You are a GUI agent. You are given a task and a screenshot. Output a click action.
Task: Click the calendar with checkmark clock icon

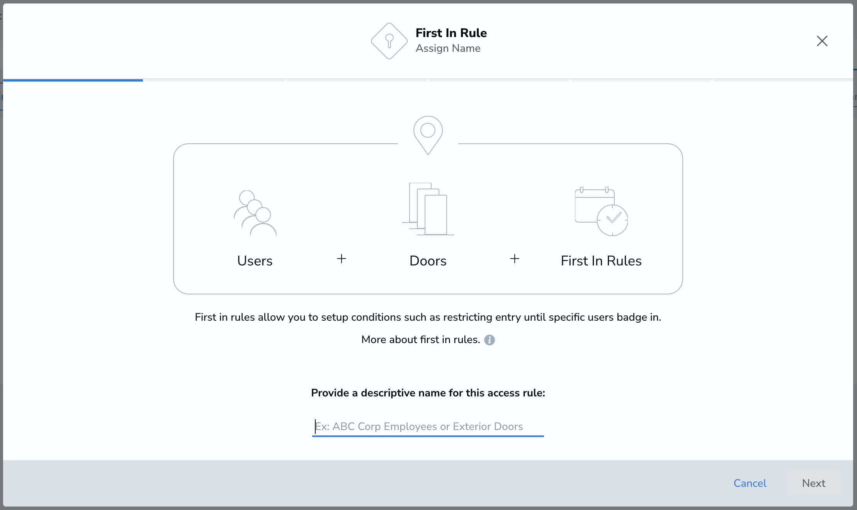pos(601,211)
